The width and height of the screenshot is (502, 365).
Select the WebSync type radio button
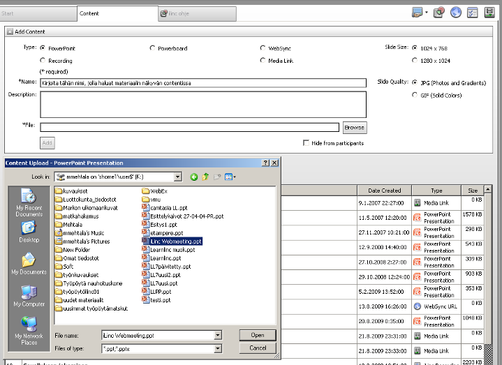coord(263,47)
